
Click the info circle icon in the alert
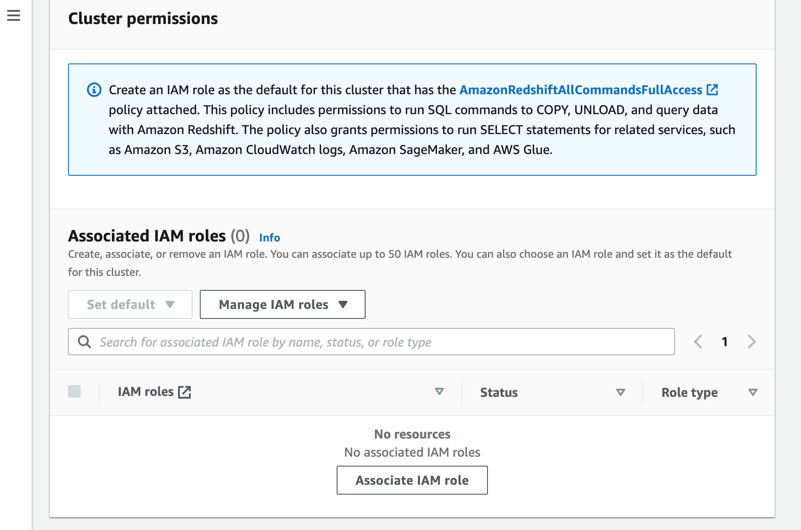tap(94, 90)
